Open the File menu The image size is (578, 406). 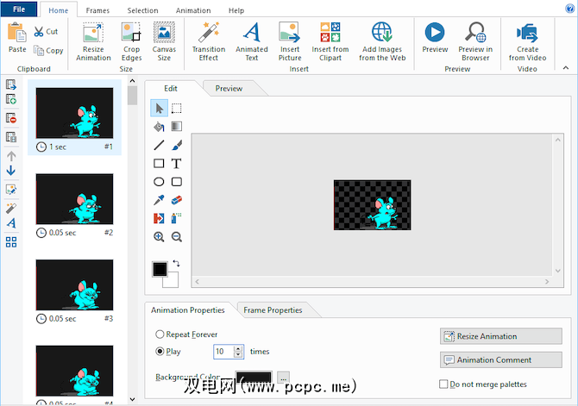[x=19, y=9]
